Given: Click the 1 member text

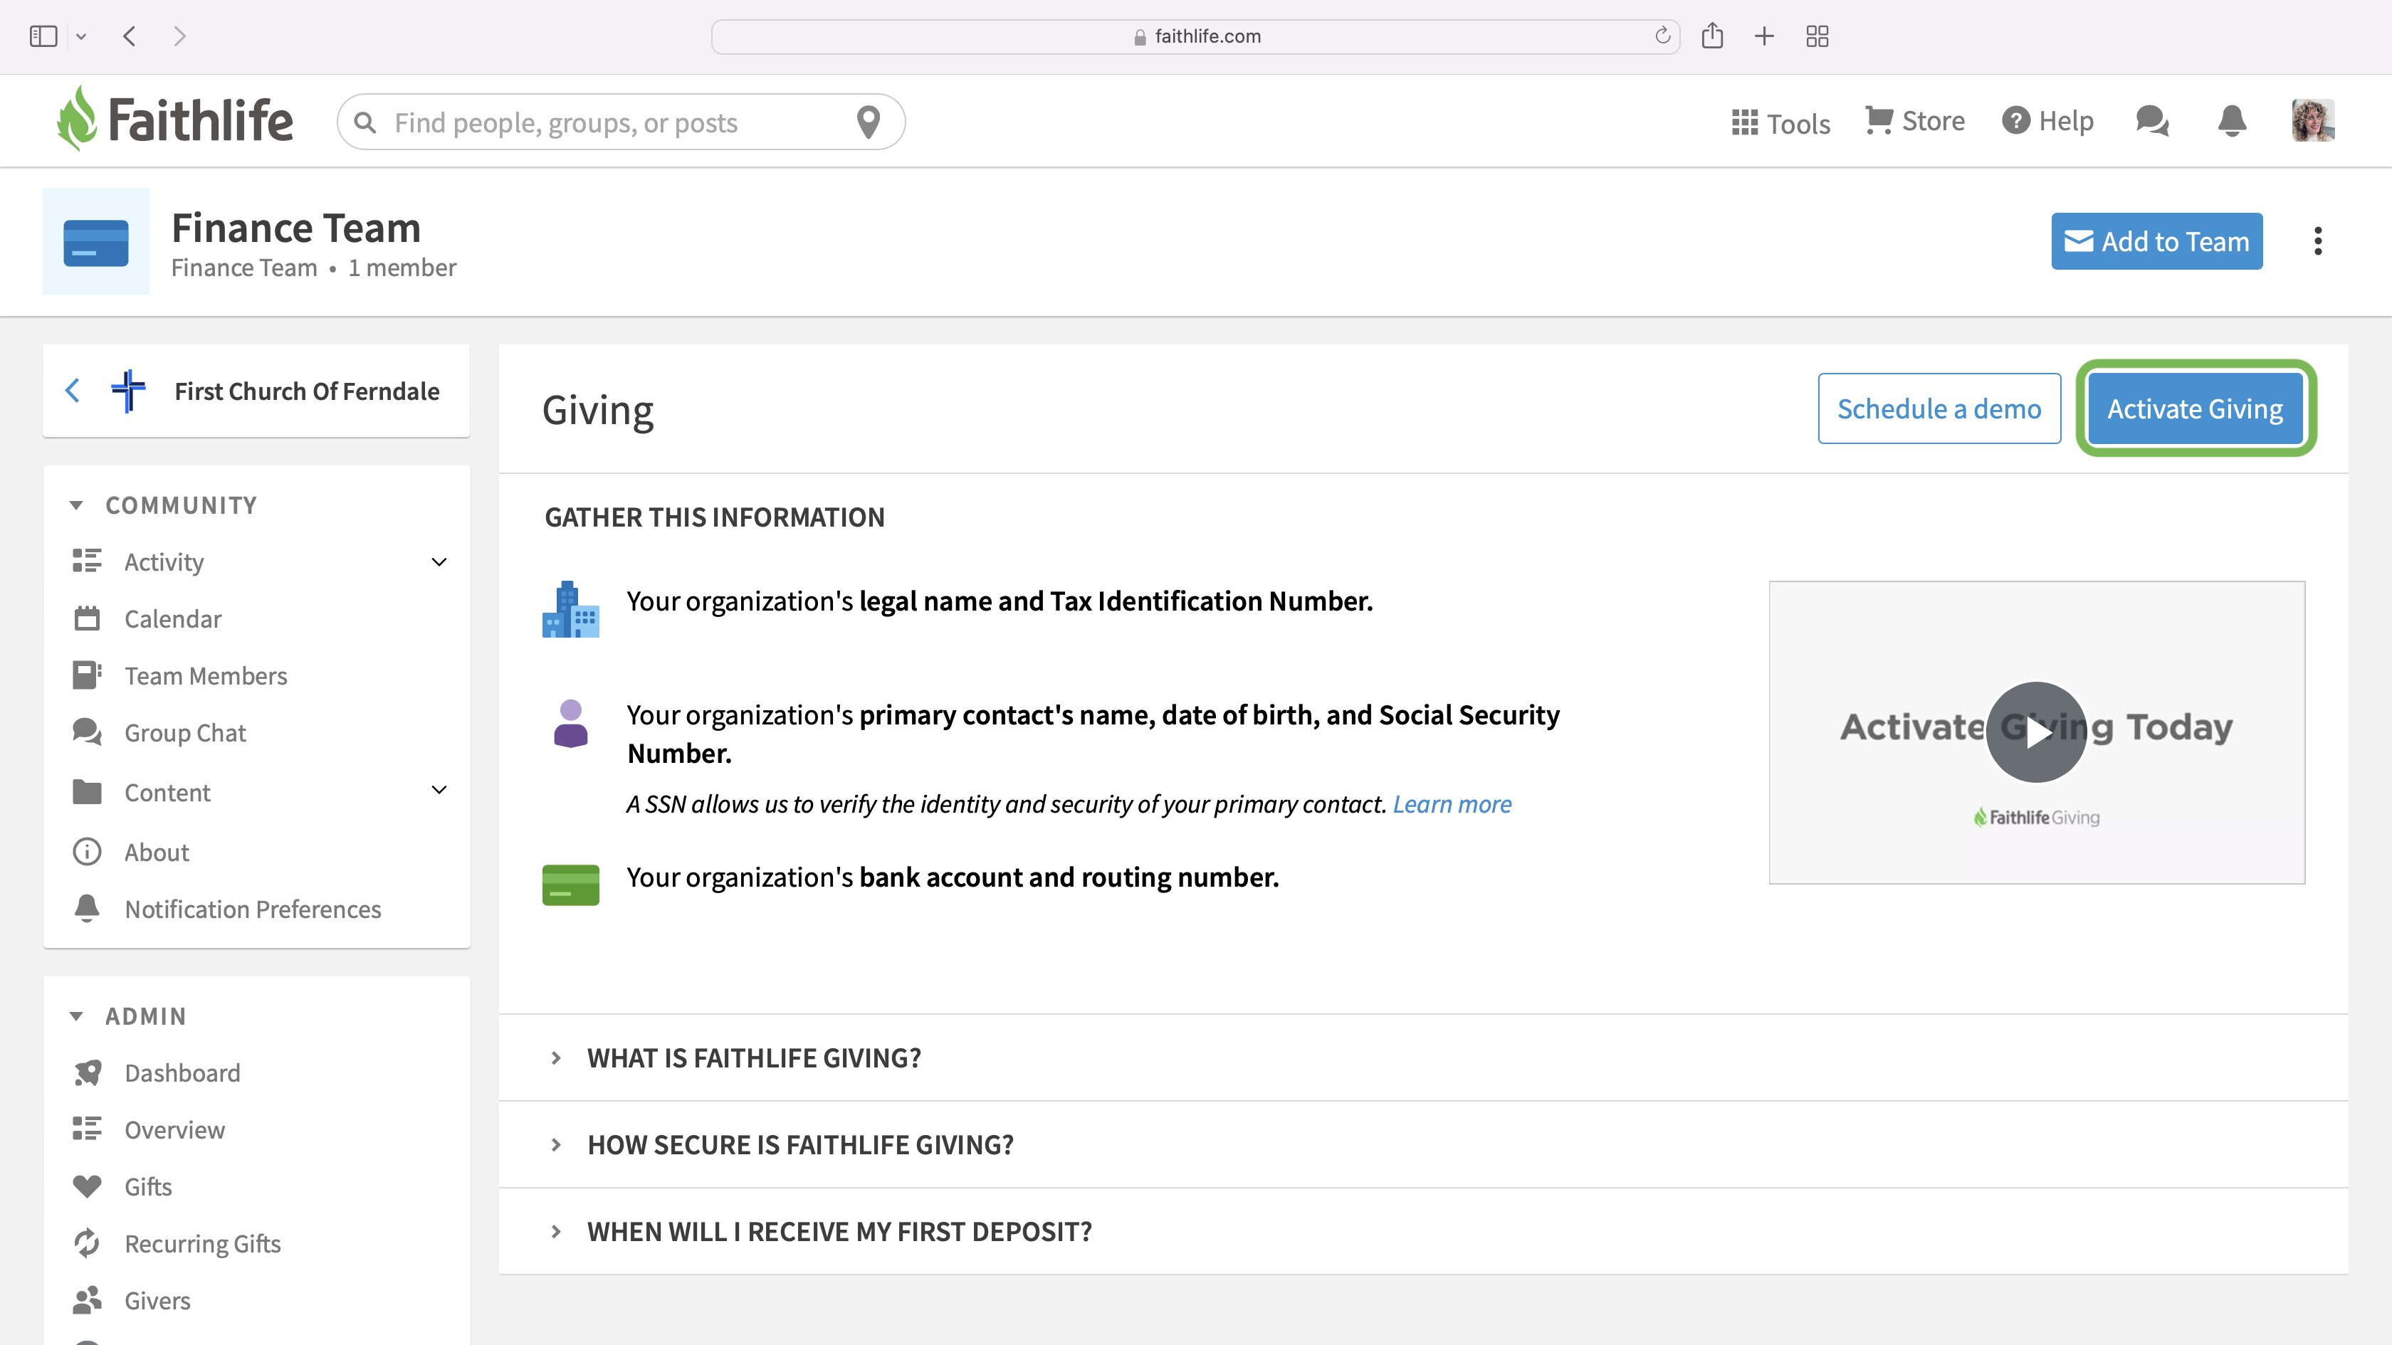Looking at the screenshot, I should coord(402,268).
